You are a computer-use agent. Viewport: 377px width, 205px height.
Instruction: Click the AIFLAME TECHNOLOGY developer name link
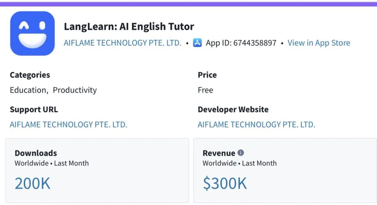[x=123, y=43]
